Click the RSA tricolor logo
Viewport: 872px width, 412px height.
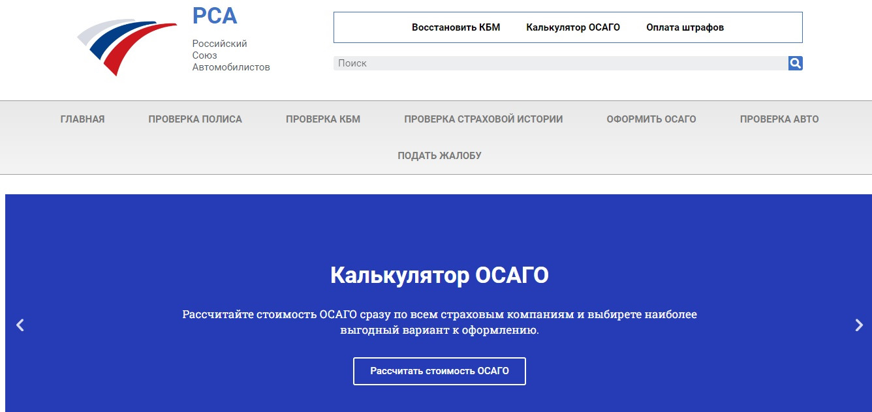[127, 47]
